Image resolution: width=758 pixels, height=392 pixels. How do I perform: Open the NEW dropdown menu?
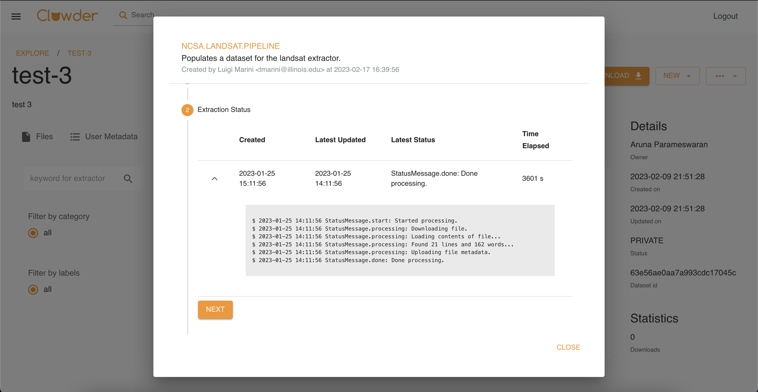pos(677,76)
